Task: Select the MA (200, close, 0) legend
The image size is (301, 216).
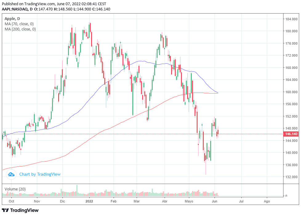Action: point(20,29)
